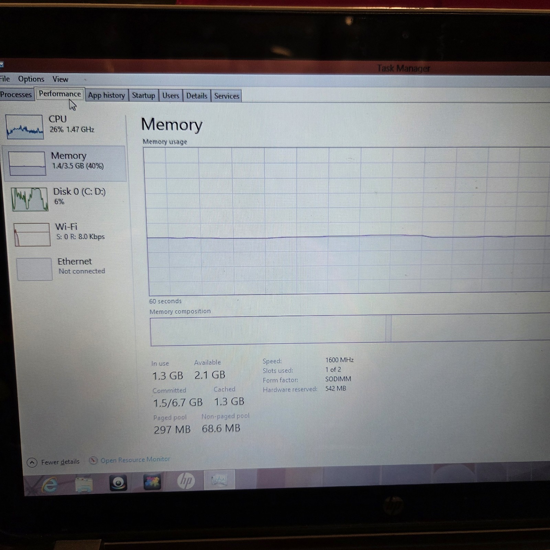Open the View menu

(x=60, y=79)
